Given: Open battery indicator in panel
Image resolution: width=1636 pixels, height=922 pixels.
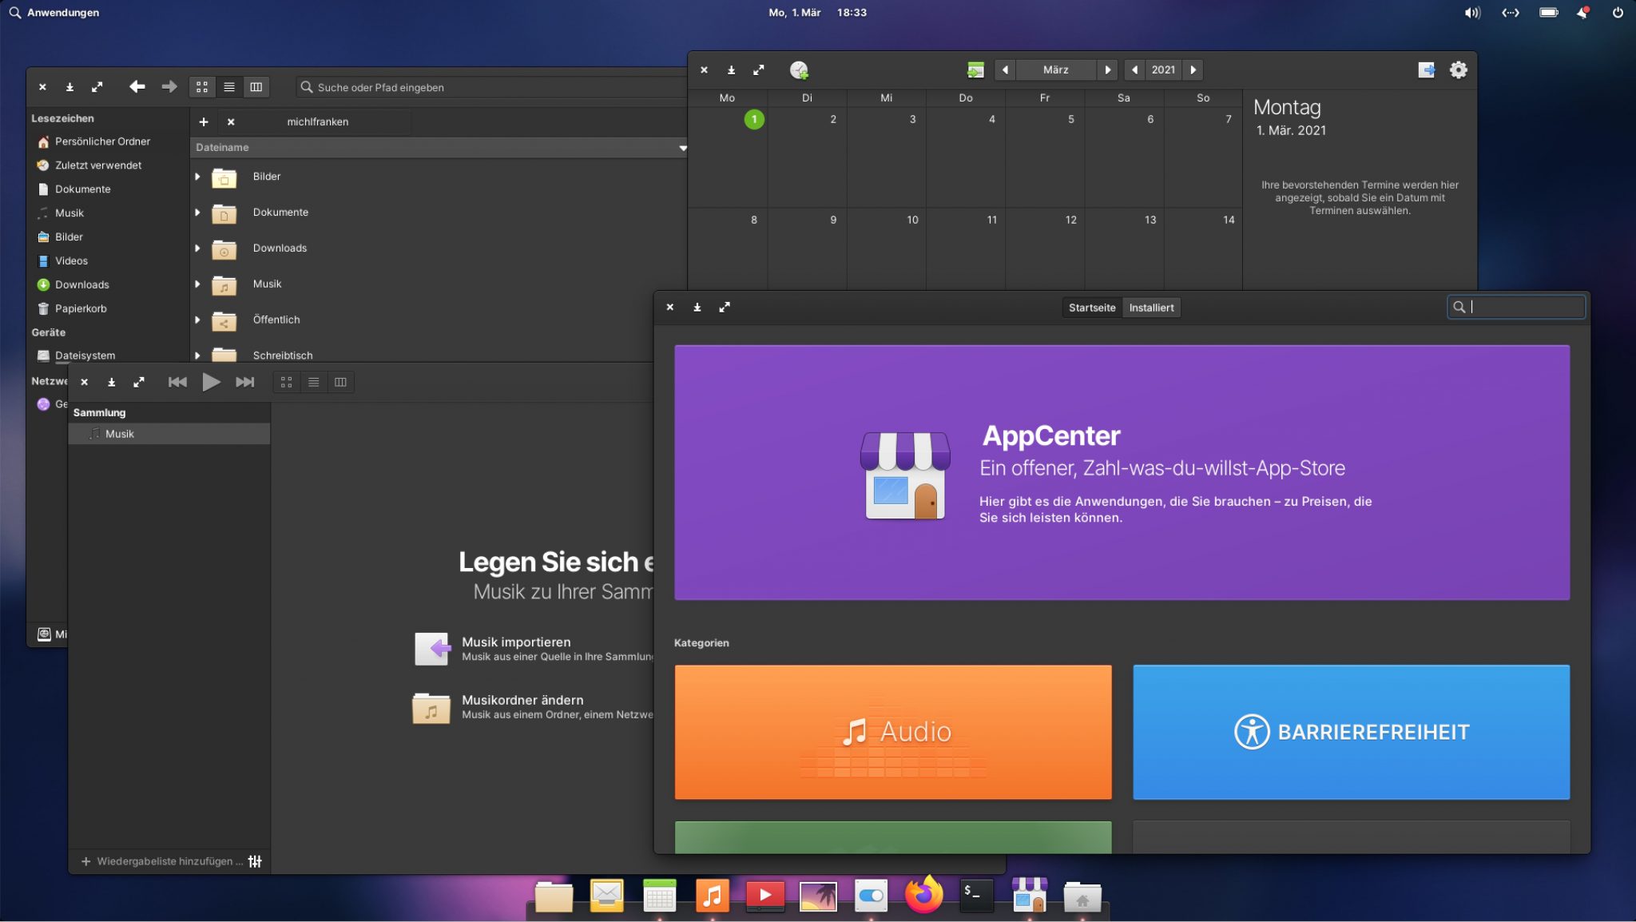Looking at the screenshot, I should pyautogui.click(x=1549, y=13).
